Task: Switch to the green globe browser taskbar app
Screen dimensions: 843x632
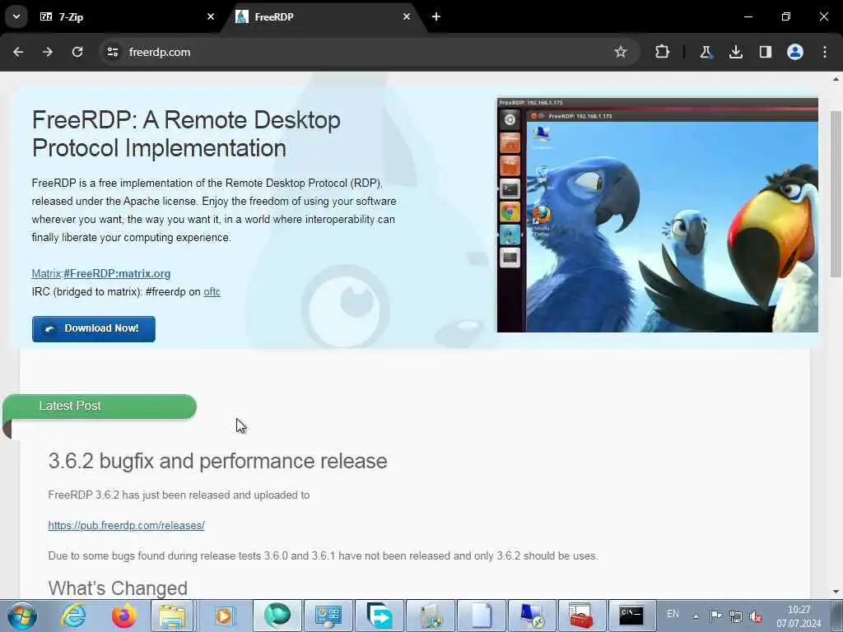Action: [x=277, y=616]
